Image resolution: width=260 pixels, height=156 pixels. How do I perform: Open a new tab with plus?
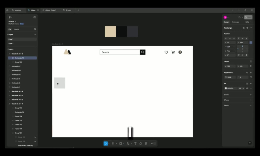79,10
